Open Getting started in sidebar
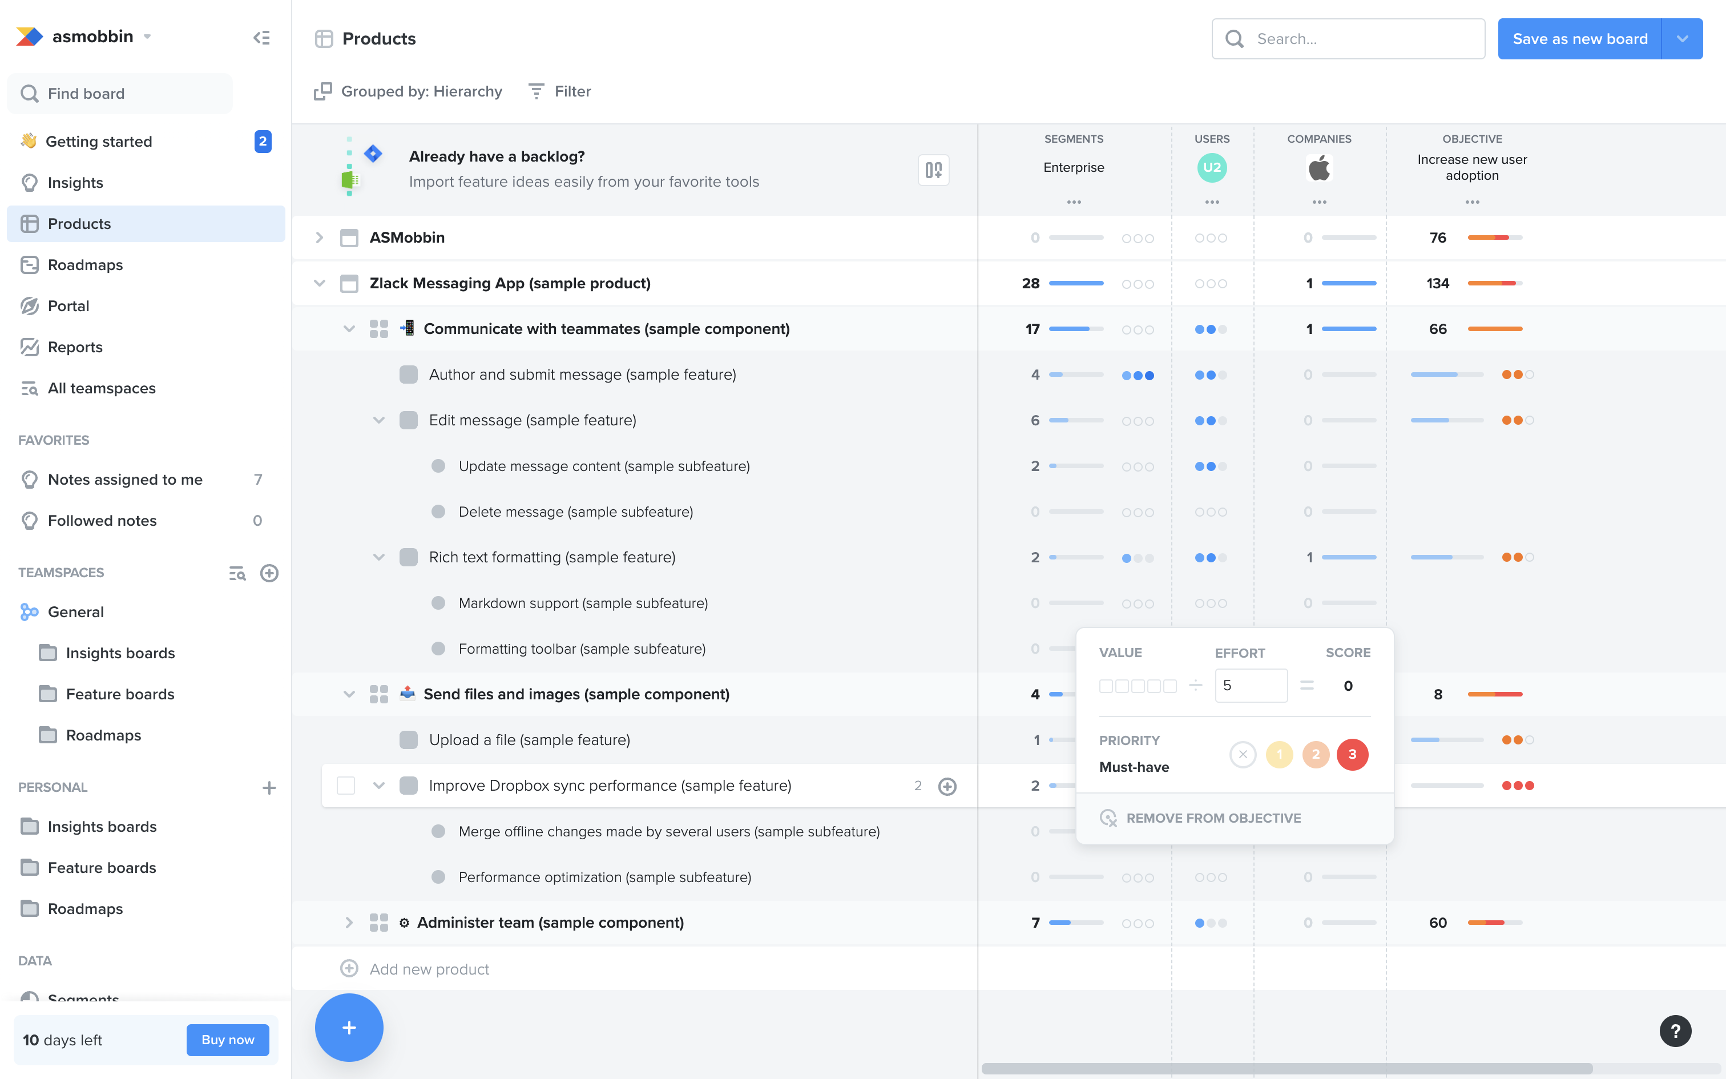 [x=146, y=142]
